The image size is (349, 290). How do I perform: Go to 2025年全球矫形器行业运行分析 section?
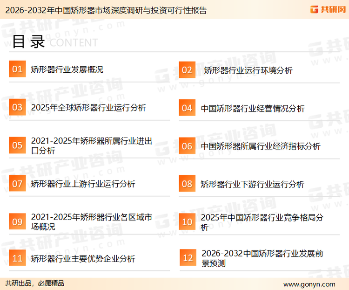88,108
